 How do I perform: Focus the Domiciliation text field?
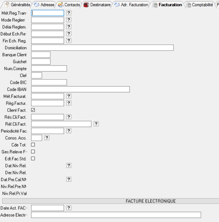click(102, 48)
